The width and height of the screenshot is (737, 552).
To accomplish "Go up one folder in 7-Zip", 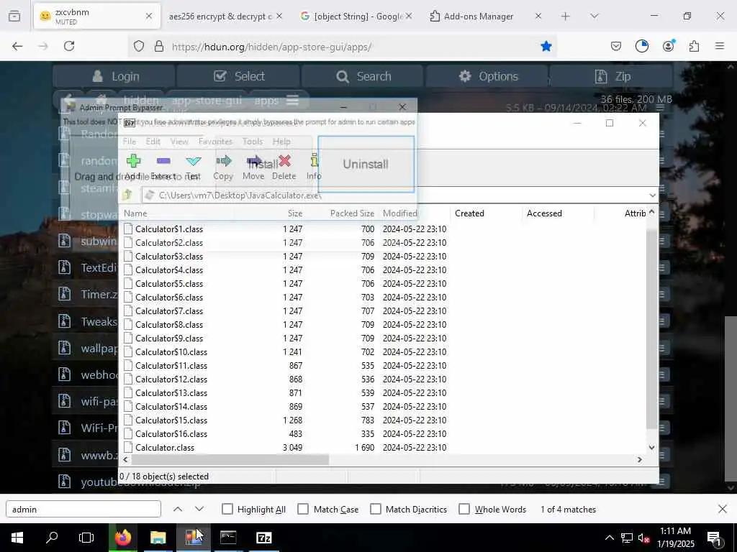I will [x=127, y=195].
